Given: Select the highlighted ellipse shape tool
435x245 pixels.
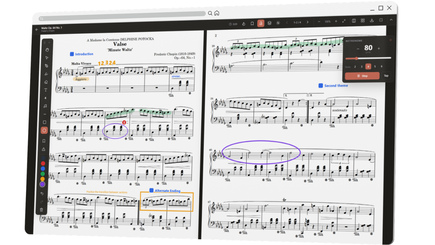Looking at the screenshot, I should pyautogui.click(x=44, y=130).
